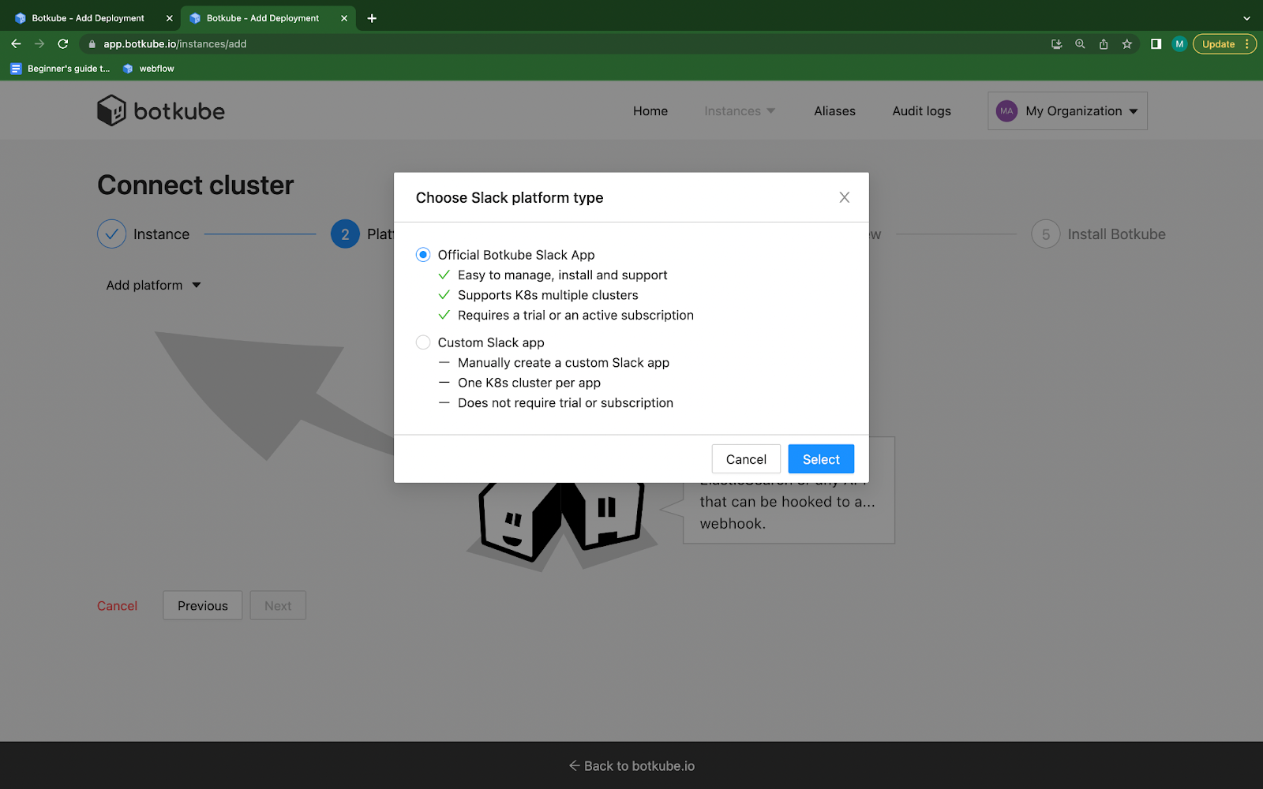
Task: Open the My Organization dropdown
Action: click(x=1066, y=110)
